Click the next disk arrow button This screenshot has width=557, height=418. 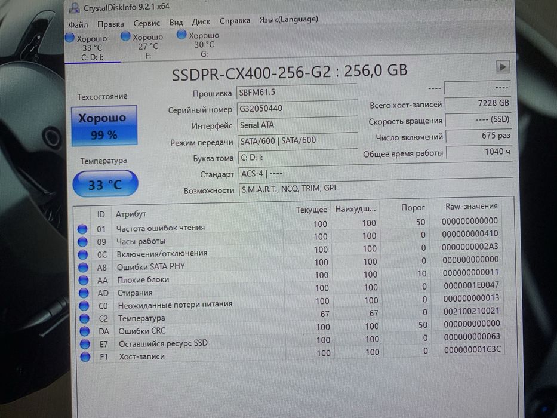tap(503, 67)
